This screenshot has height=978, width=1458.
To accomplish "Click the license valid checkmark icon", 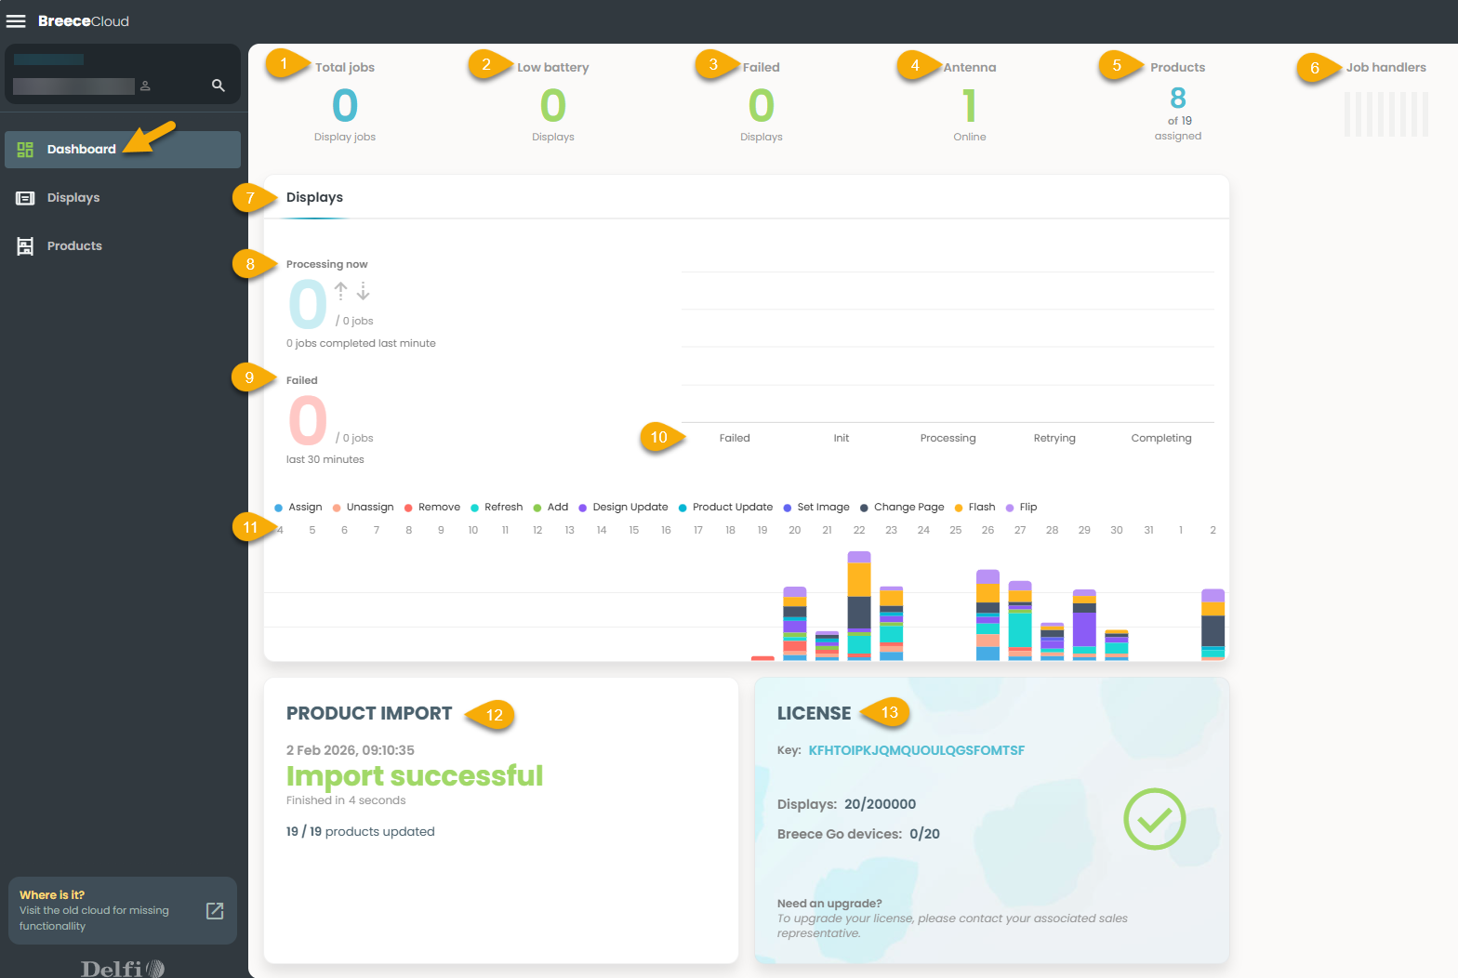I will click(1154, 819).
